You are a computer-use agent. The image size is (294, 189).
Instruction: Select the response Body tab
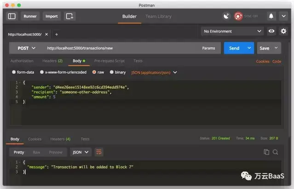coord(15,139)
